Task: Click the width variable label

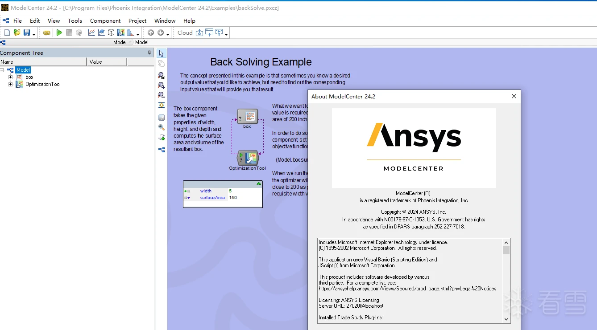Action: click(x=206, y=191)
